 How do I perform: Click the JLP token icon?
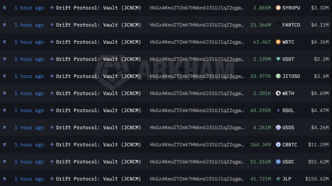(278, 179)
